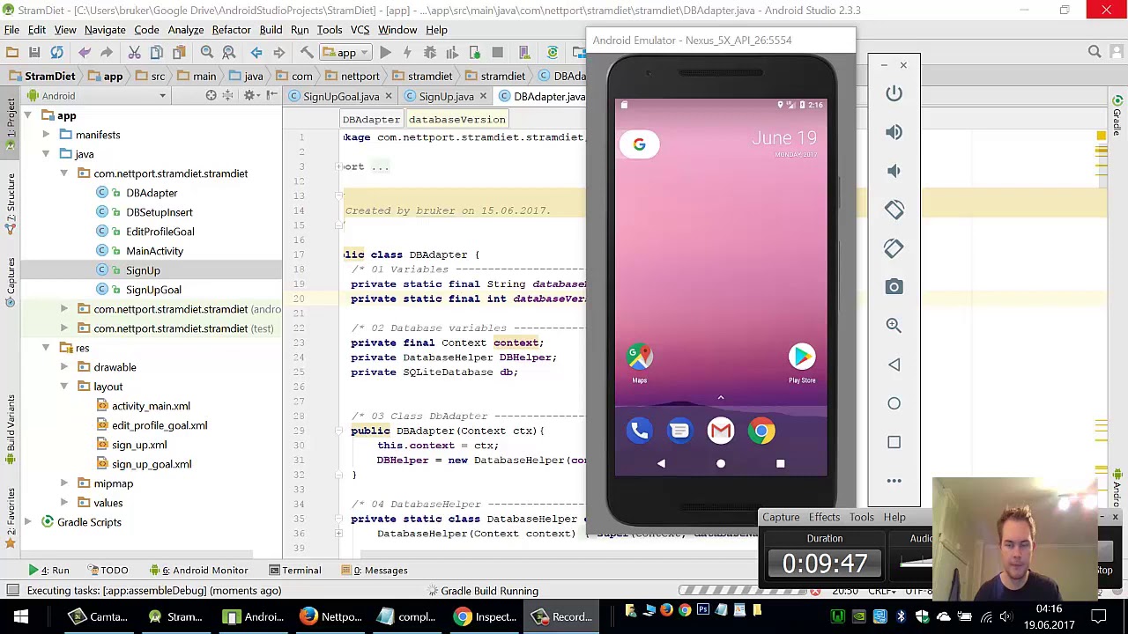Click the Sync/refresh toolbar icon
Screen dimensions: 1128x634
(x=56, y=53)
